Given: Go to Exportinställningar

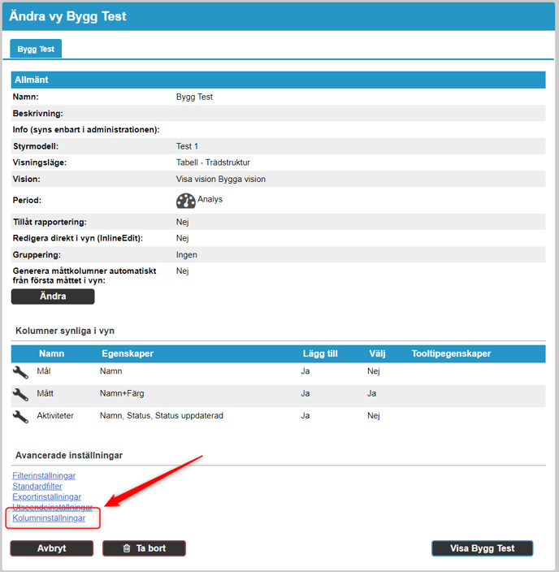Looking at the screenshot, I should coord(46,496).
